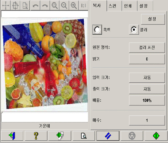Click the undo rotate-left arrow icon

pos(35,5)
